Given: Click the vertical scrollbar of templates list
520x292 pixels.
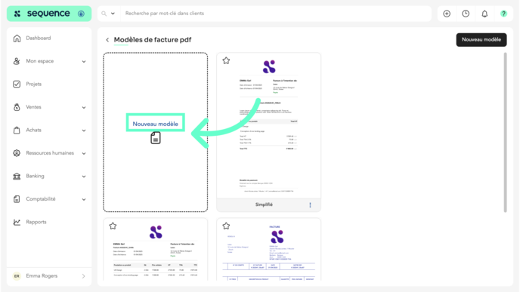Looking at the screenshot, I should click(x=505, y=133).
